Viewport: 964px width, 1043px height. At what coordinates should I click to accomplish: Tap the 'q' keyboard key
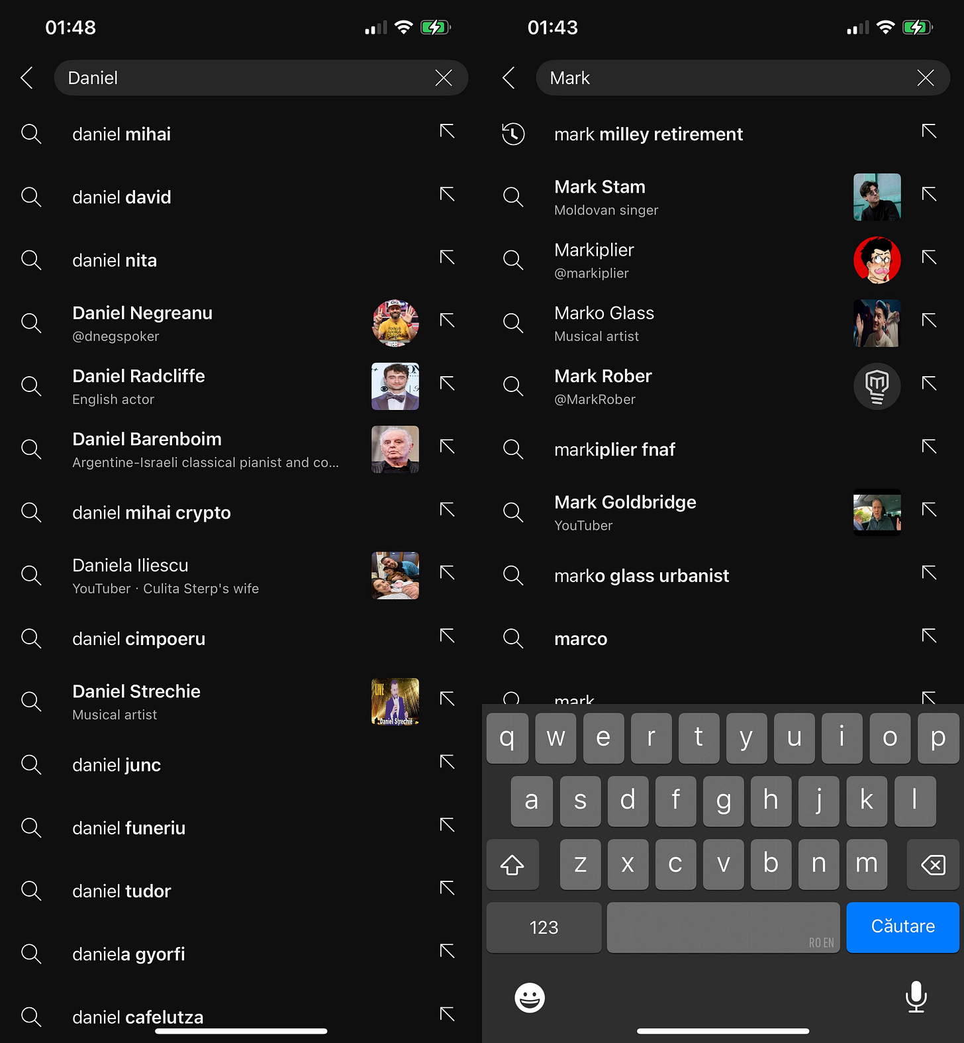click(x=507, y=738)
